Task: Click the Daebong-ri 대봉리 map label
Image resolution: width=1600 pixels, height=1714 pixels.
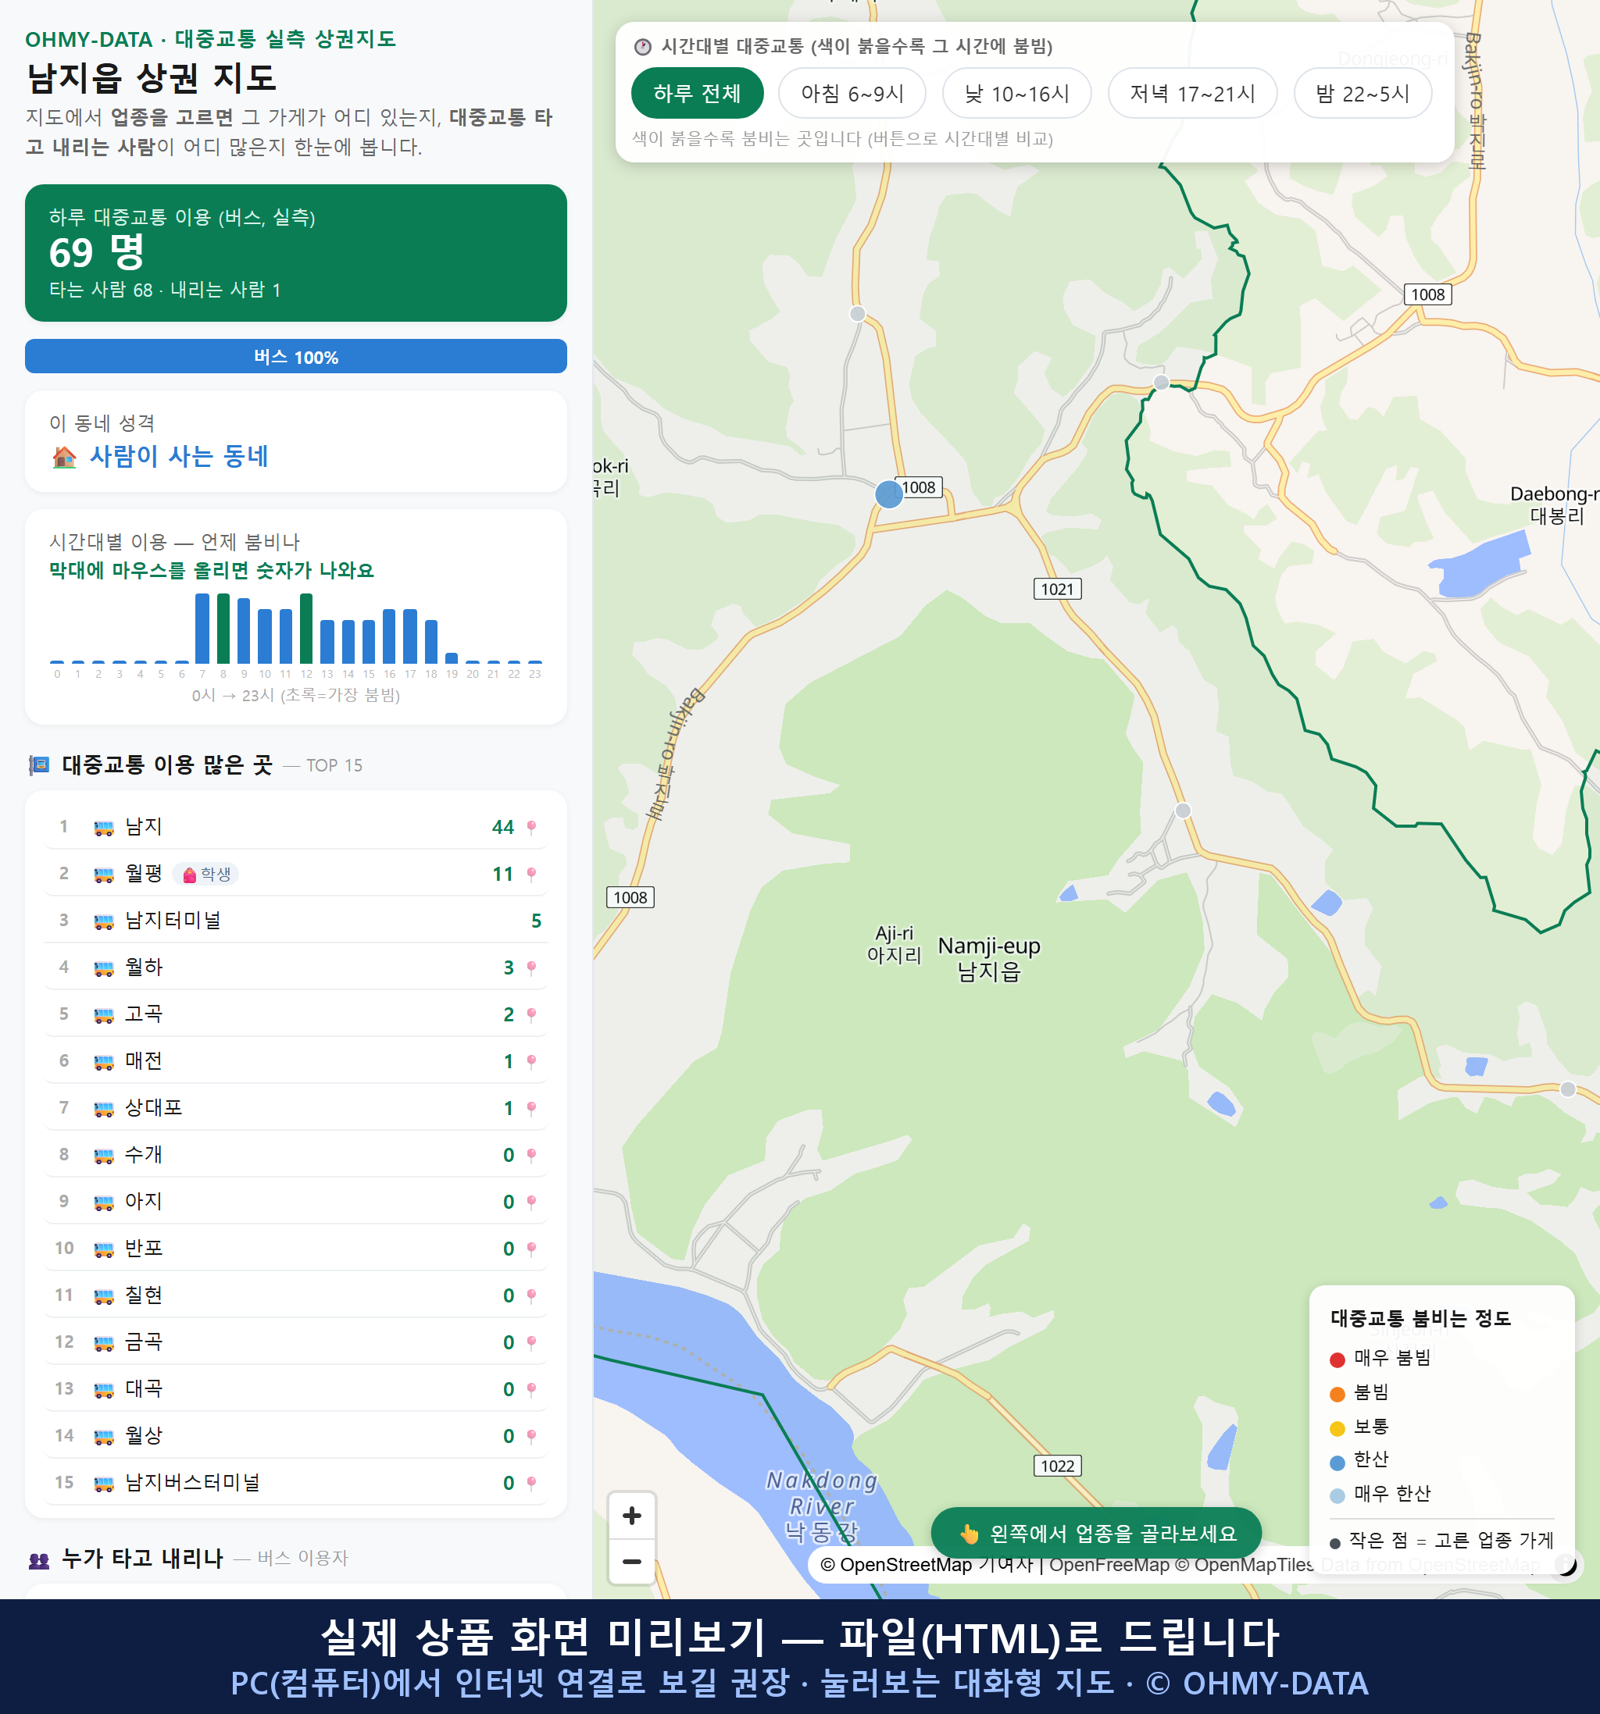Action: [1554, 504]
